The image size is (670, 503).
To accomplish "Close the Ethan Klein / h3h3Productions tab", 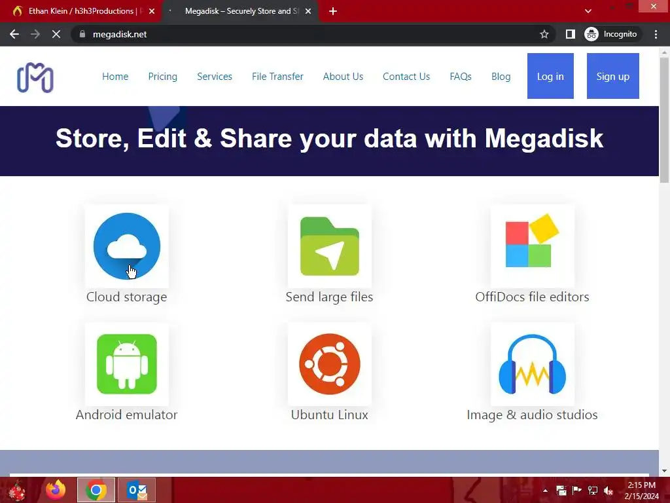I will click(152, 11).
